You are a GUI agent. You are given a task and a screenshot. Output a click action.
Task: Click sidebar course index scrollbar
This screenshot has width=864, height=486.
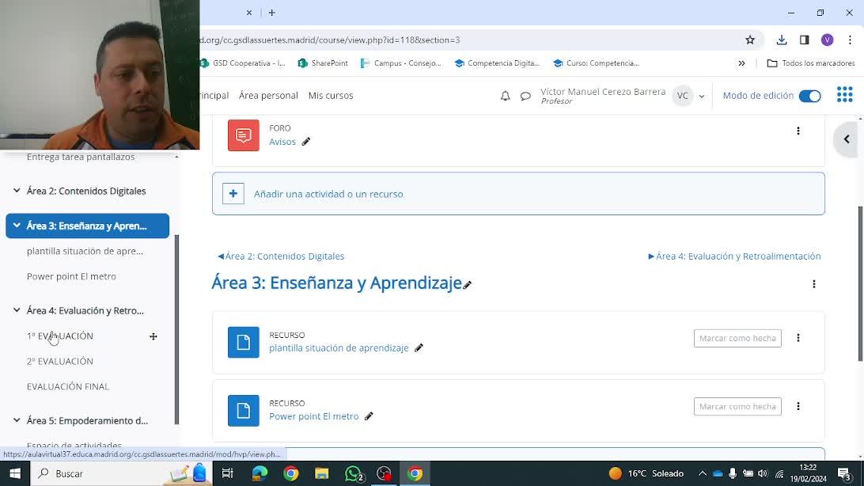point(176,329)
